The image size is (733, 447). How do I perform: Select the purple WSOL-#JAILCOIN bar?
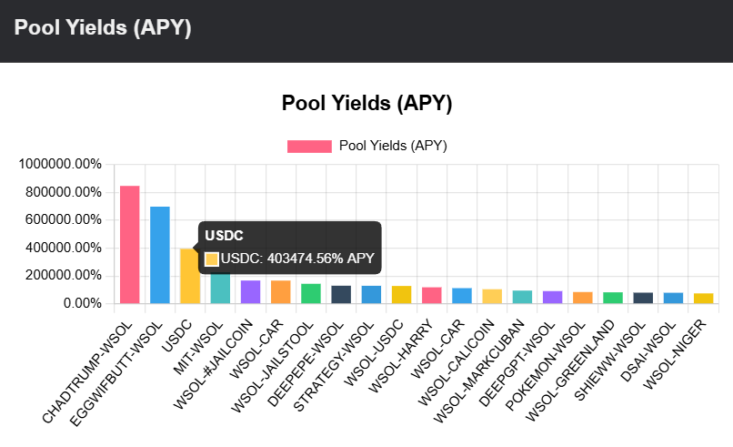[x=250, y=291]
